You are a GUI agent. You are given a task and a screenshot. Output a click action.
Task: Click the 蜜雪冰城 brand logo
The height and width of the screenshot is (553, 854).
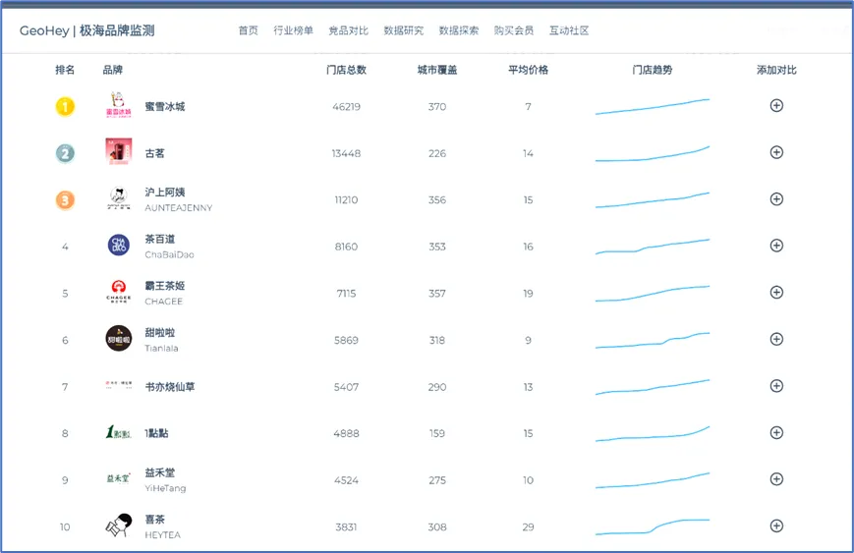[118, 105]
